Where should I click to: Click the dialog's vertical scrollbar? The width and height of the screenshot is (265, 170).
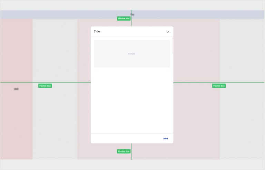(x=173, y=46)
